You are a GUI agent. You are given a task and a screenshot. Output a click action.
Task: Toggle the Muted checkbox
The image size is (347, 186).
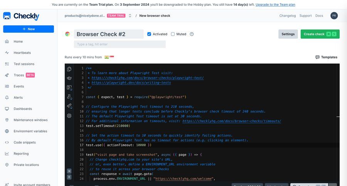(x=173, y=34)
